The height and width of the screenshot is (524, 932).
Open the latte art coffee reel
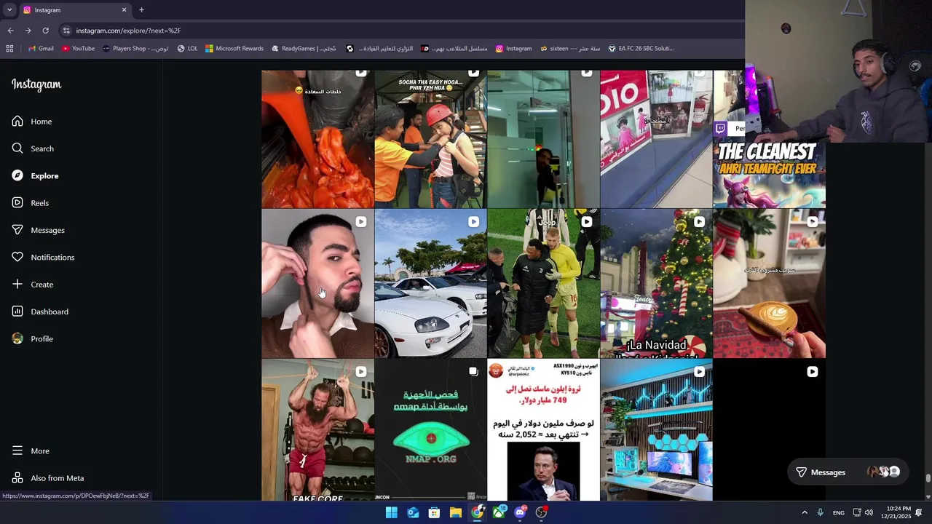pos(769,284)
